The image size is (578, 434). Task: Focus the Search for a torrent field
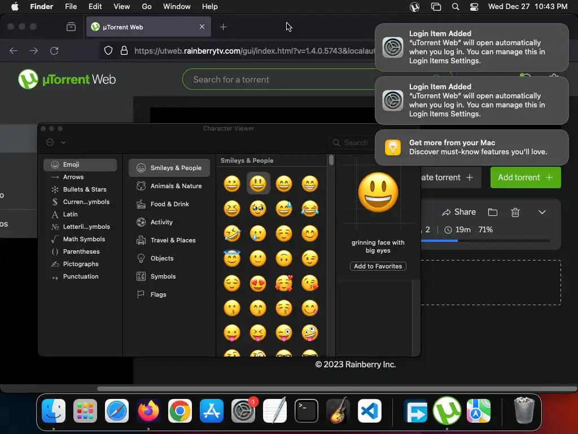[x=280, y=79]
